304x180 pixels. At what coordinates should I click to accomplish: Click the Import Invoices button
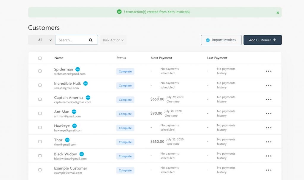(221, 40)
